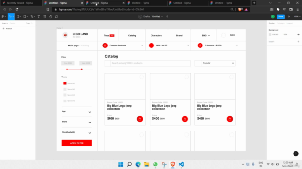
Task: Select the Text tool
Action: [39, 17]
